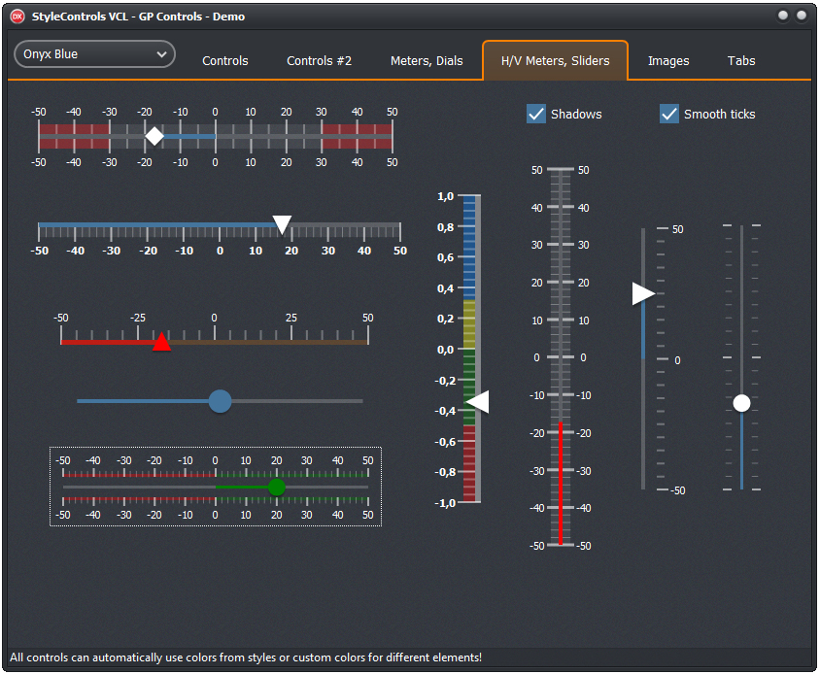Click the white downward triangle slider thumb

pyautogui.click(x=282, y=224)
